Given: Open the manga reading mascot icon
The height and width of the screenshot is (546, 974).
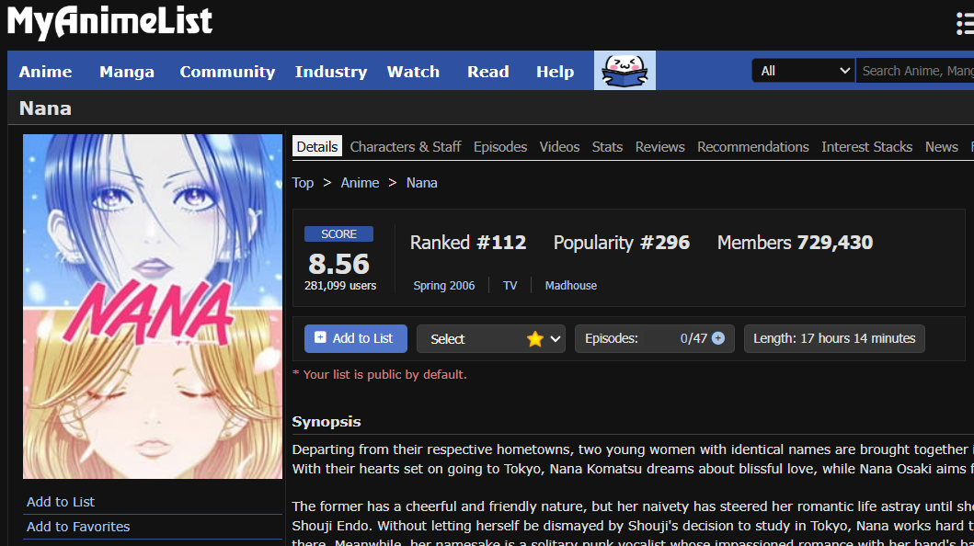Looking at the screenshot, I should click(625, 71).
